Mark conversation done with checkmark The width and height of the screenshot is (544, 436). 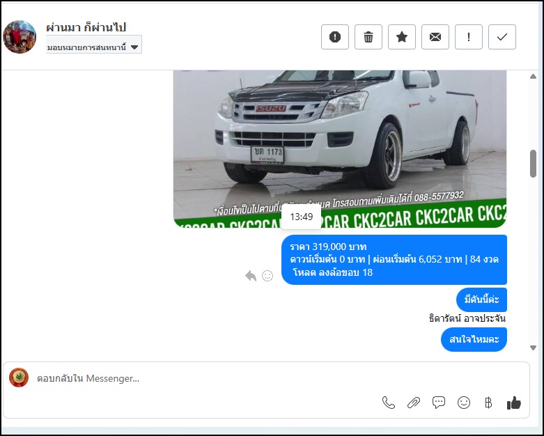click(x=502, y=37)
